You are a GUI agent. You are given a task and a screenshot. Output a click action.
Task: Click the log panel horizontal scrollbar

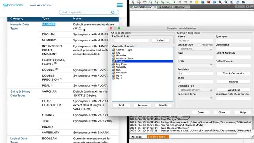pyautogui.click(x=183, y=133)
